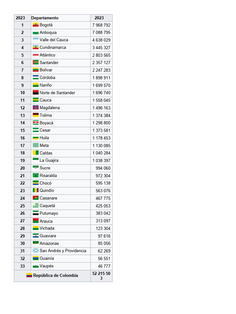Click the rightmost 2023 population column header
The height and width of the screenshot is (314, 236).
tap(99, 18)
